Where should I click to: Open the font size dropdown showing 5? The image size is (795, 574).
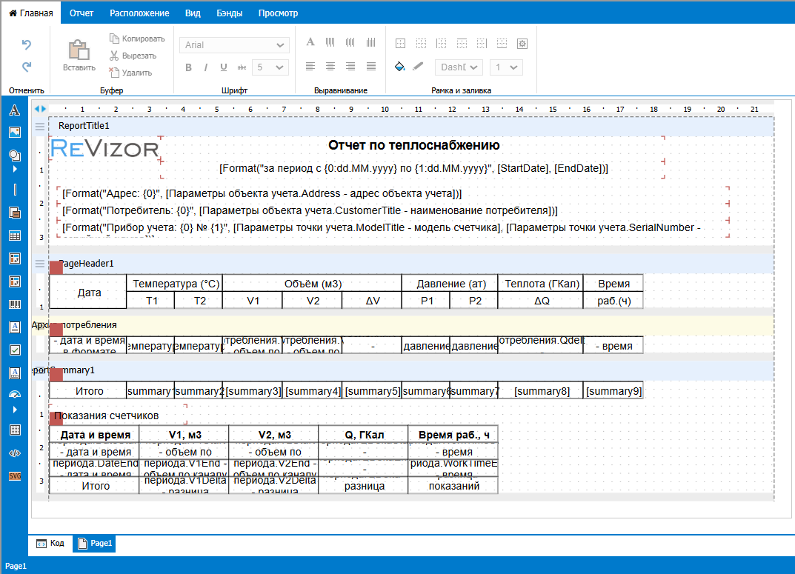coord(270,67)
